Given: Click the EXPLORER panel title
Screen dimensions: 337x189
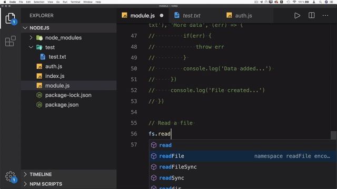Looking at the screenshot, I should tap(42, 15).
